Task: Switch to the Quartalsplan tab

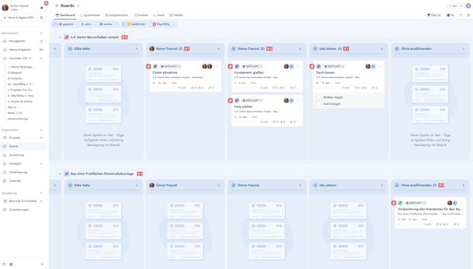Action: click(x=90, y=15)
